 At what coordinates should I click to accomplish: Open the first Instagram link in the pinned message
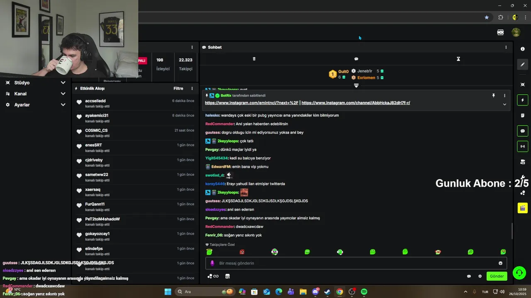click(x=251, y=103)
